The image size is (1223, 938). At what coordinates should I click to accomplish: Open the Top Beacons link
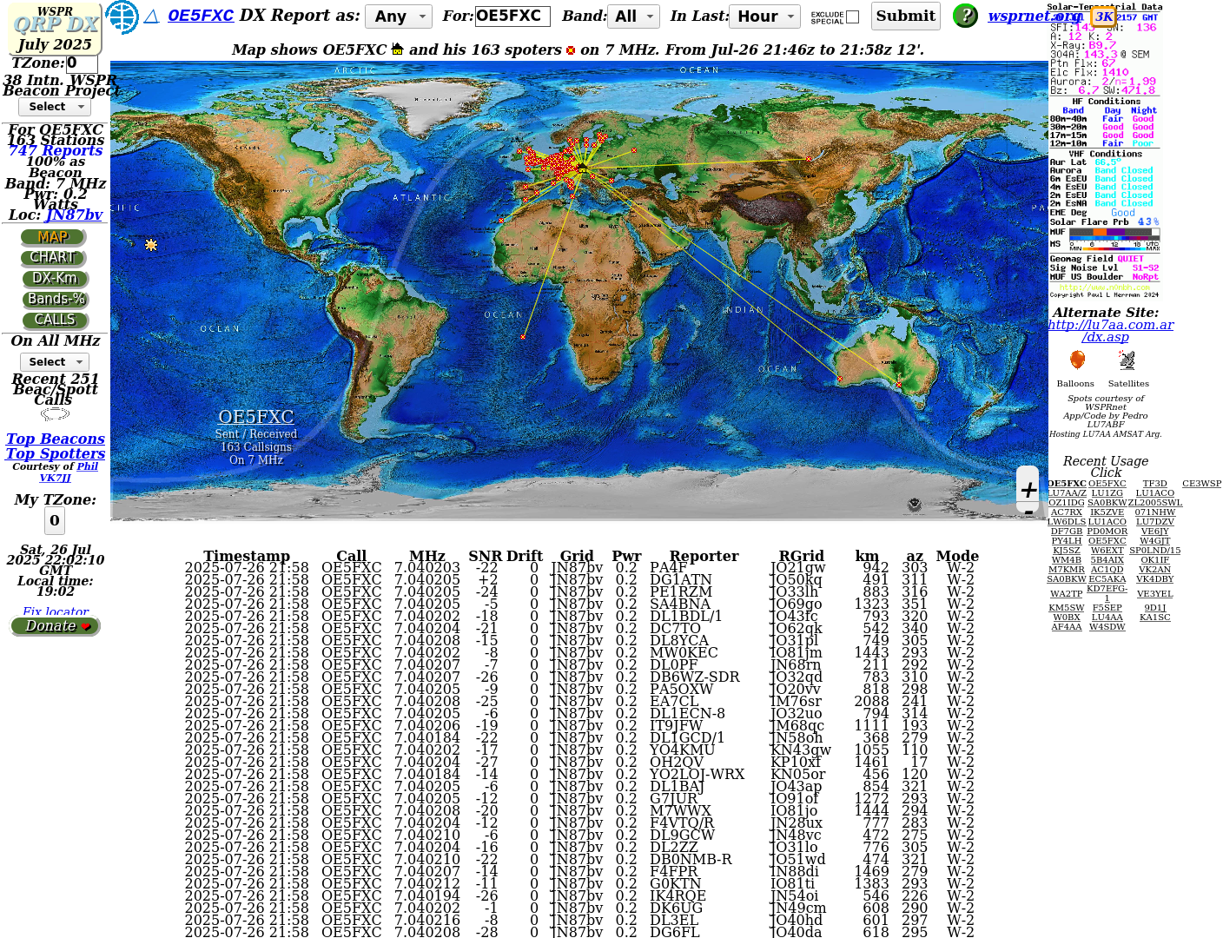click(56, 439)
